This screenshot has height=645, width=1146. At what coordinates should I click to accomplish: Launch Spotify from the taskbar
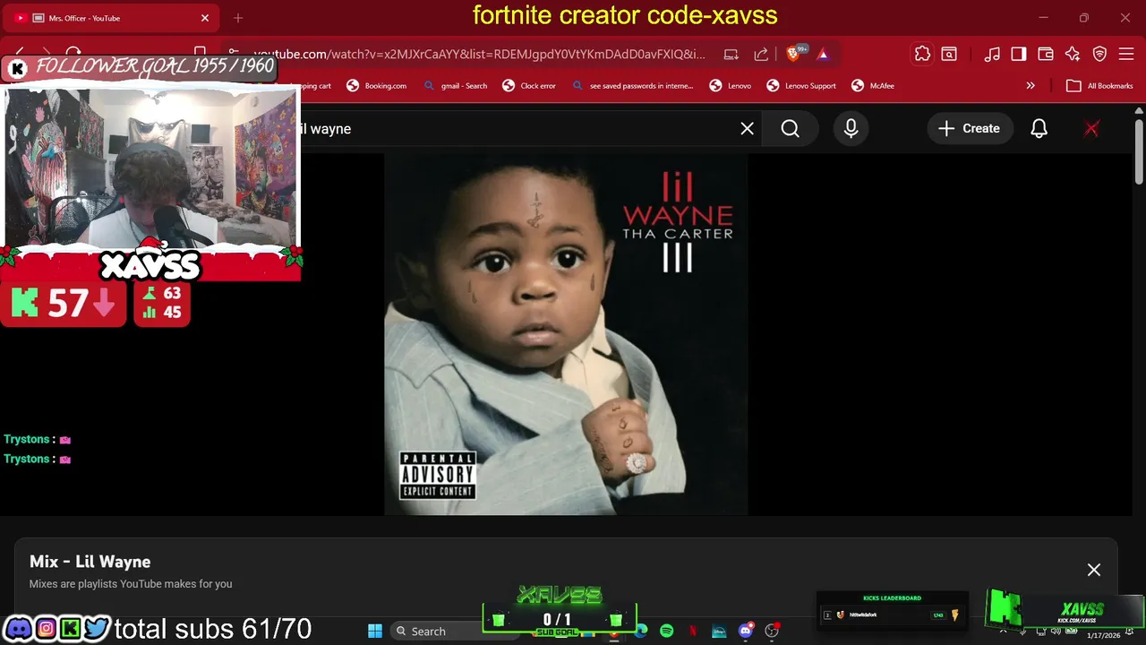tap(667, 632)
